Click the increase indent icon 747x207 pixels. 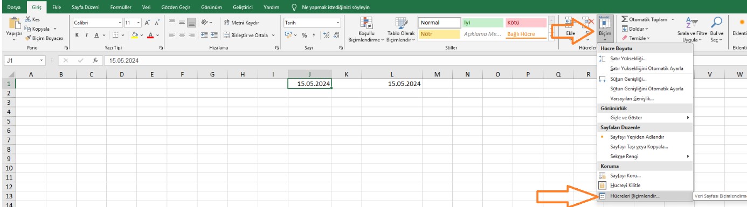(213, 35)
